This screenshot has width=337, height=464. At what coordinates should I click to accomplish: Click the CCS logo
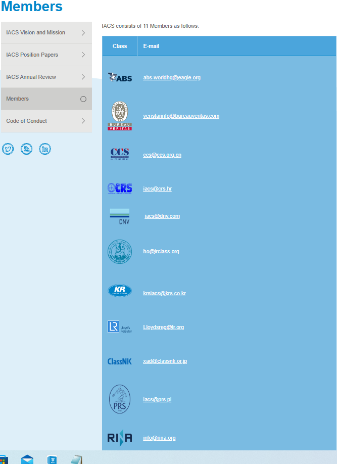click(120, 154)
